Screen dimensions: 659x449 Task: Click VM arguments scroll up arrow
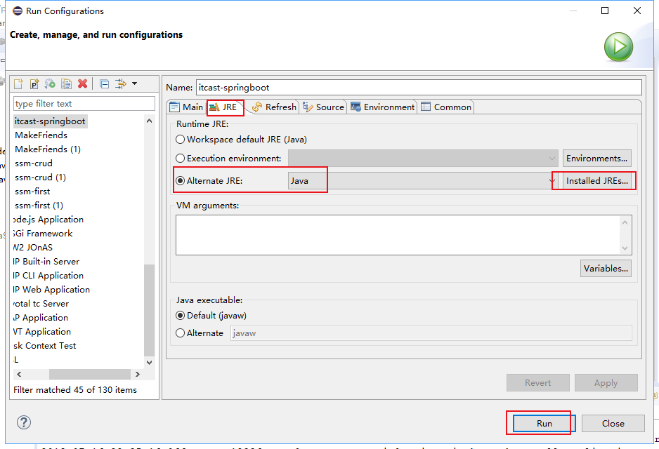click(625, 222)
